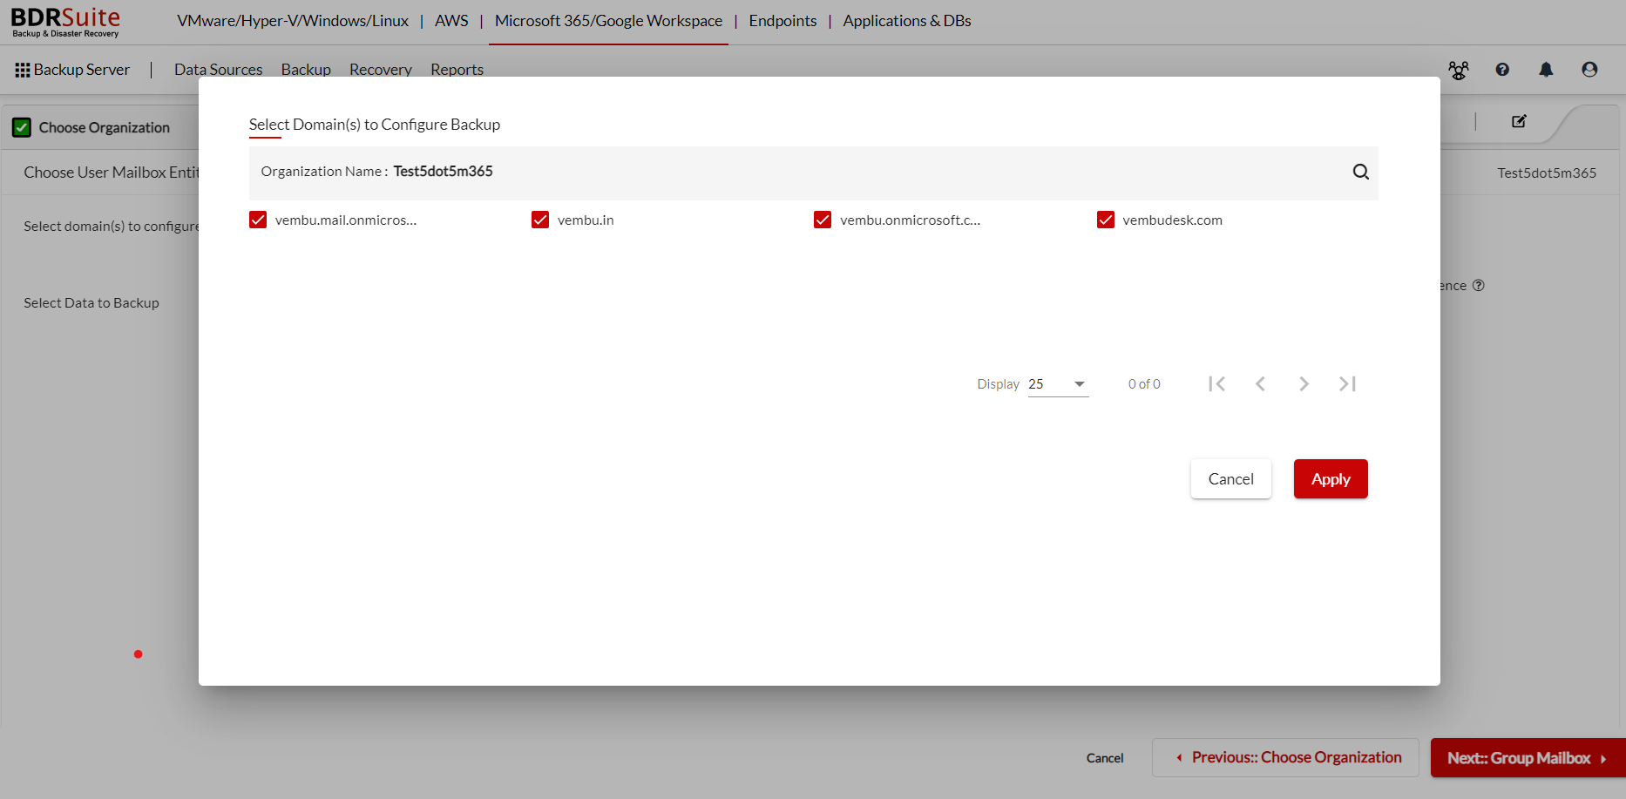Click 'Choose User Mailbox Enti' heading
The height and width of the screenshot is (799, 1626).
tap(112, 173)
